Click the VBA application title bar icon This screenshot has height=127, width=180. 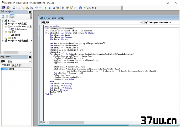[3, 3]
